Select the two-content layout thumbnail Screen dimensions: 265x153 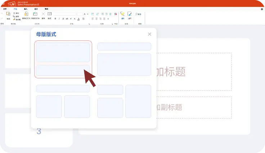coord(63,101)
